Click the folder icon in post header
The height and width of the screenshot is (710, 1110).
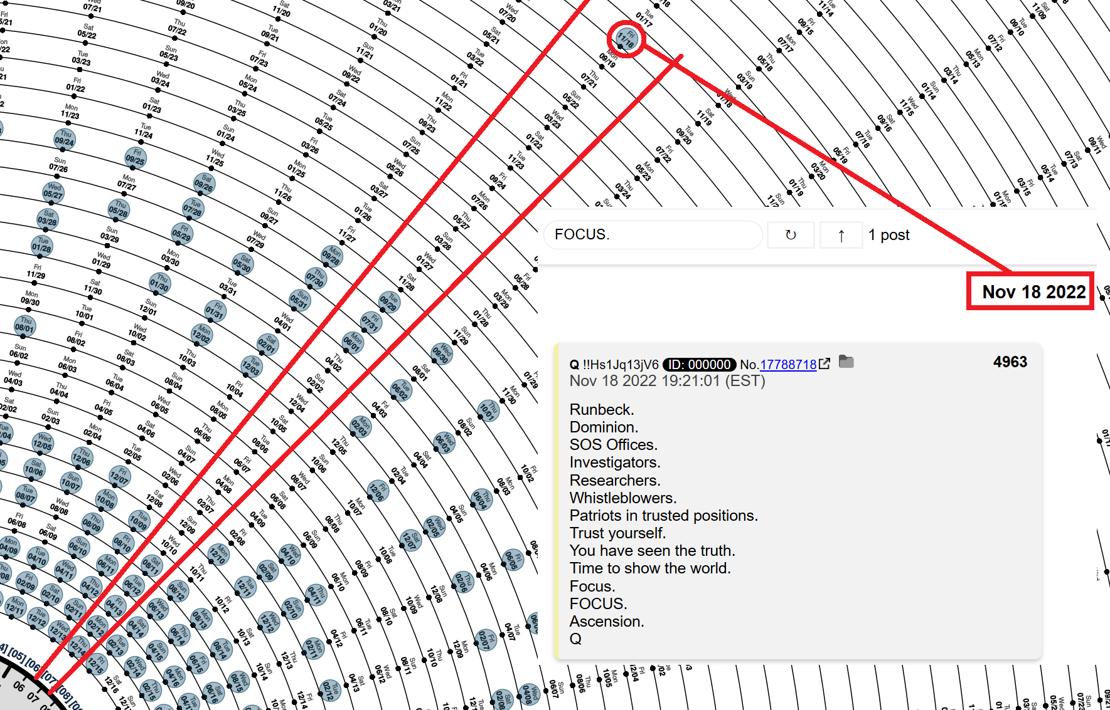tap(846, 362)
